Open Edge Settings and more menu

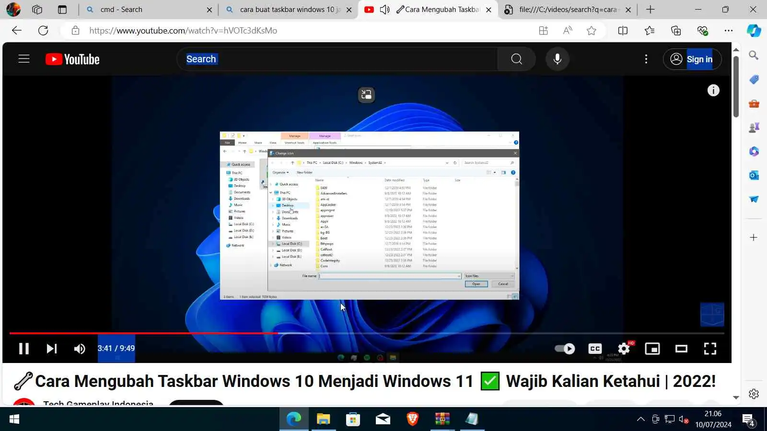(x=729, y=31)
